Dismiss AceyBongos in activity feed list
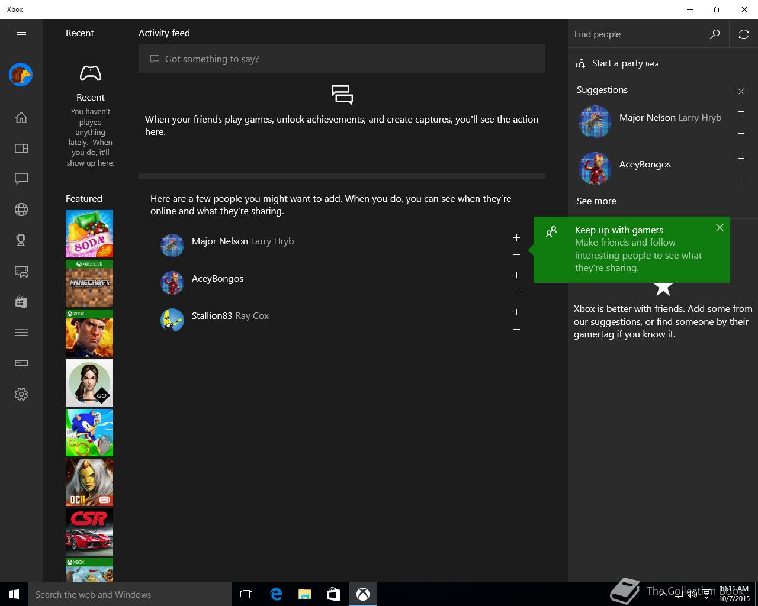The image size is (758, 606). point(516,292)
